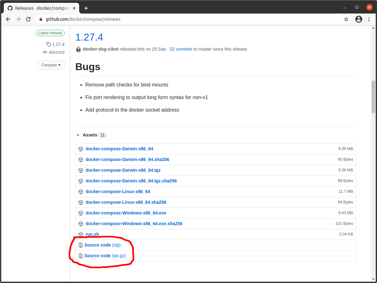Click the 2.04 KB size text
Viewport: 377px width, 283px height.
coord(346,234)
